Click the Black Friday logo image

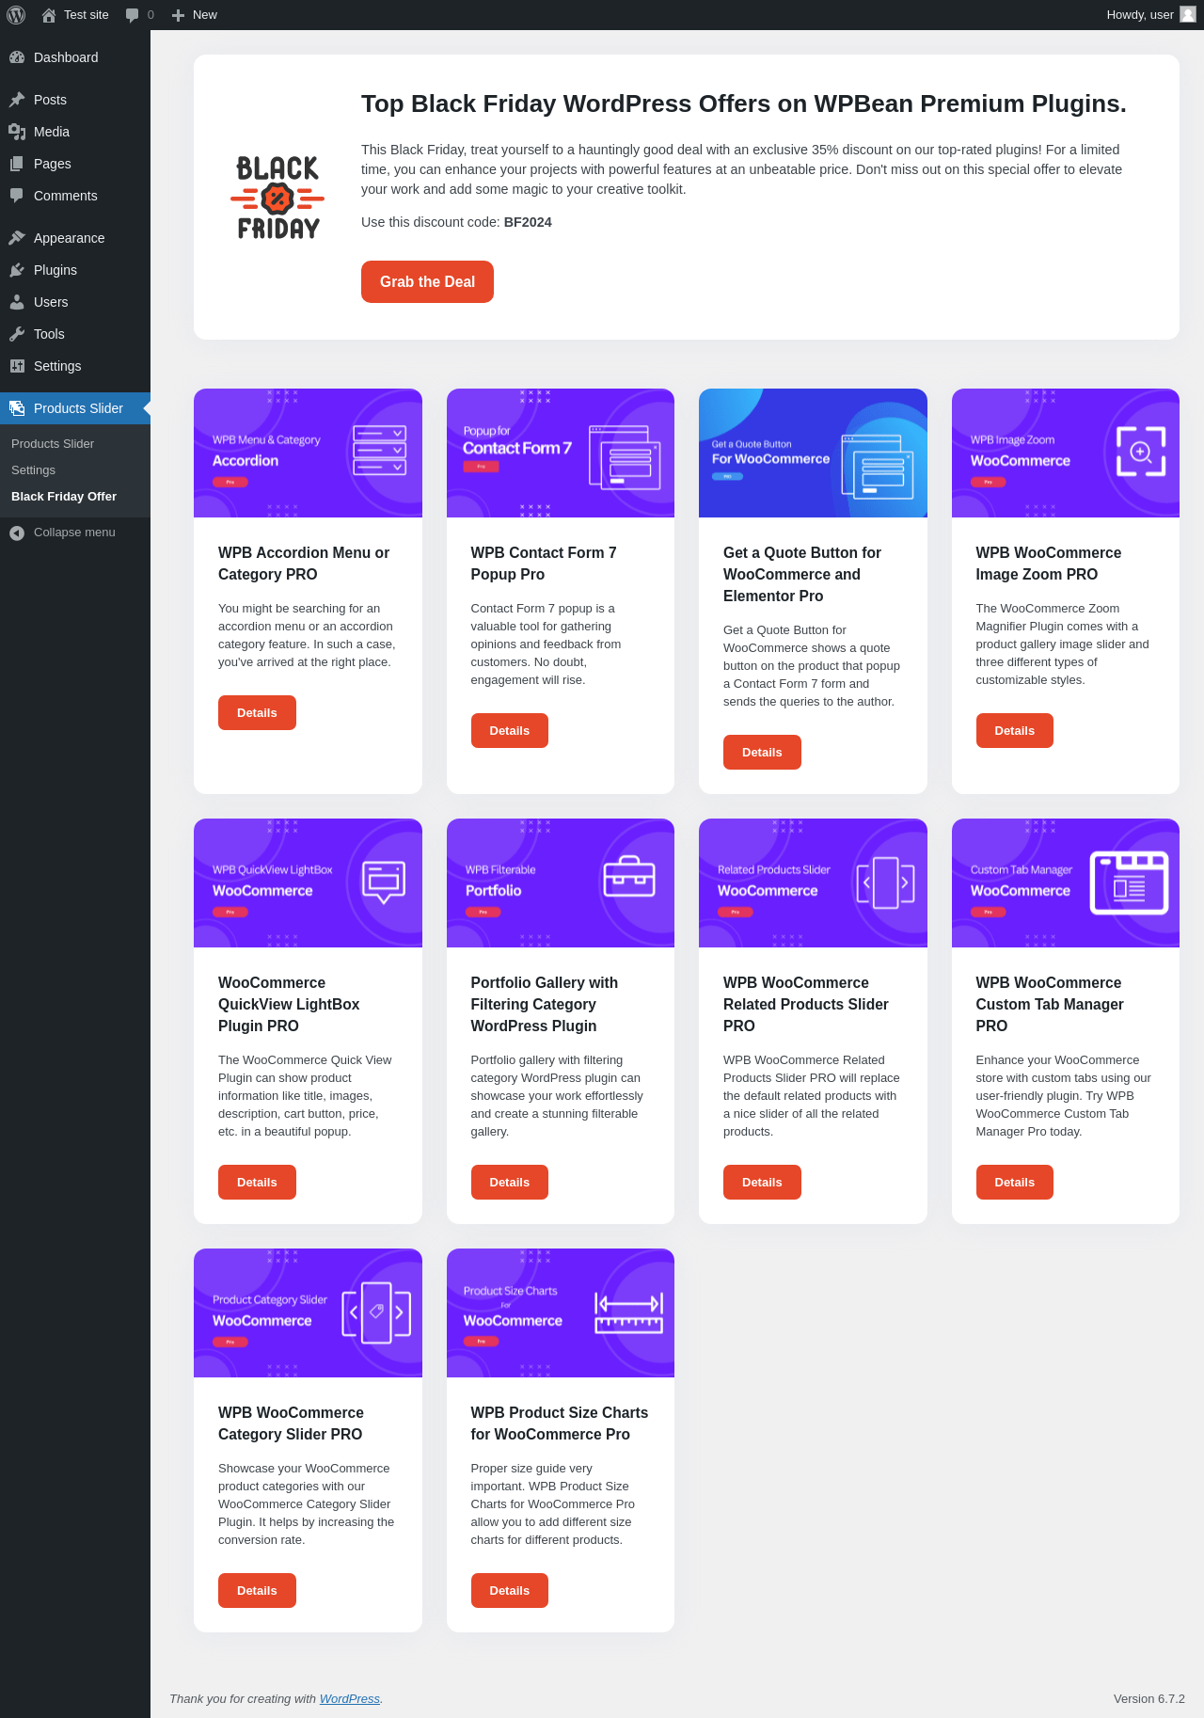277,198
